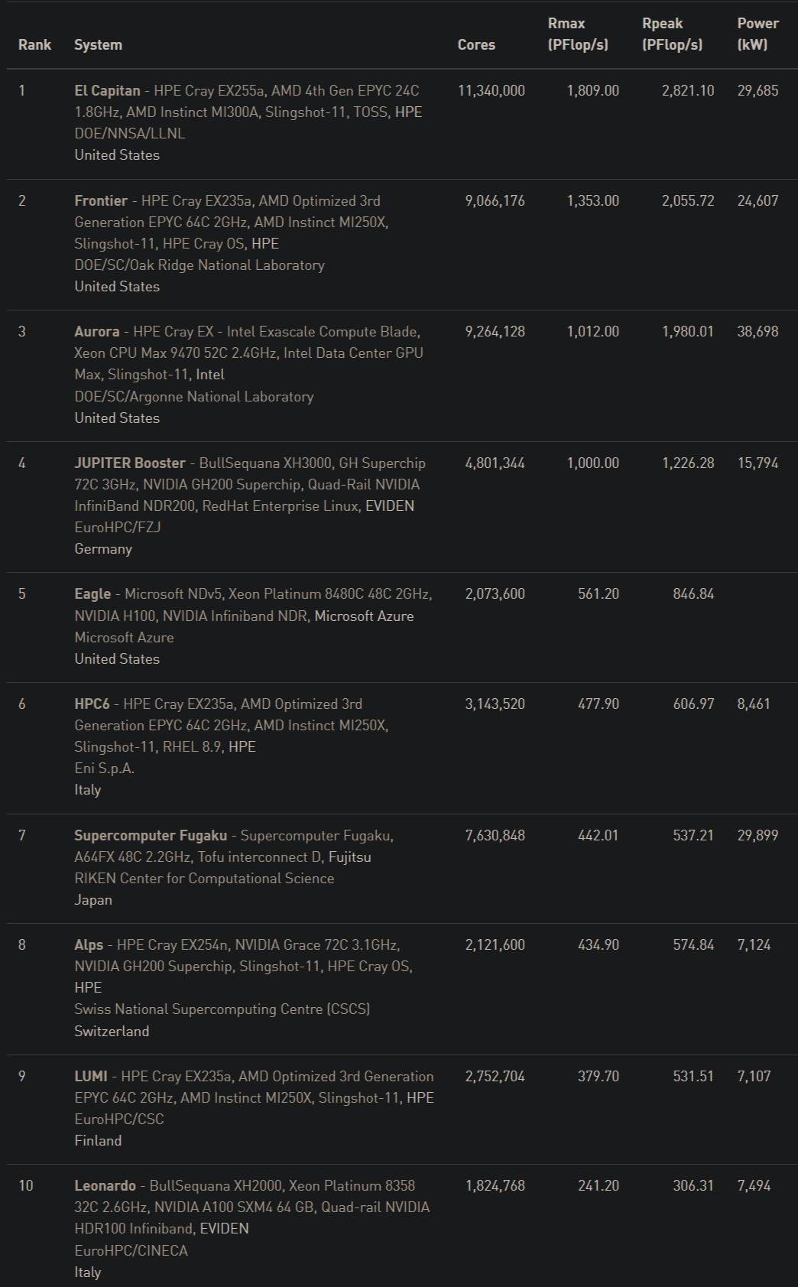This screenshot has height=1287, width=798.
Task: Click the EVIDEN vendor in JUPITER row
Action: tap(390, 505)
